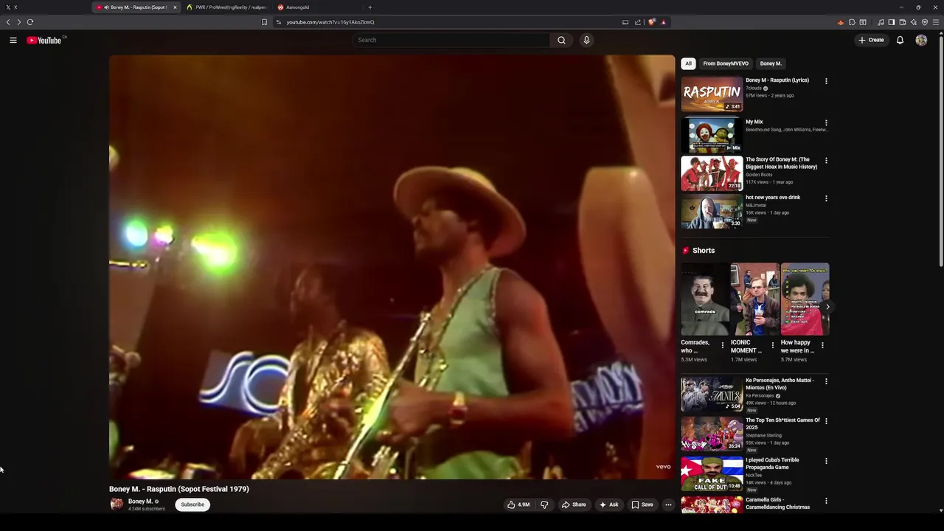Viewport: 944px width, 531px height.
Task: Open The Top Ten Sh*ttiest Games thumbnail
Action: tap(712, 434)
